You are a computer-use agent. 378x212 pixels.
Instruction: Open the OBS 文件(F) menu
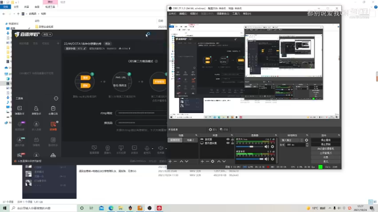pos(172,14)
